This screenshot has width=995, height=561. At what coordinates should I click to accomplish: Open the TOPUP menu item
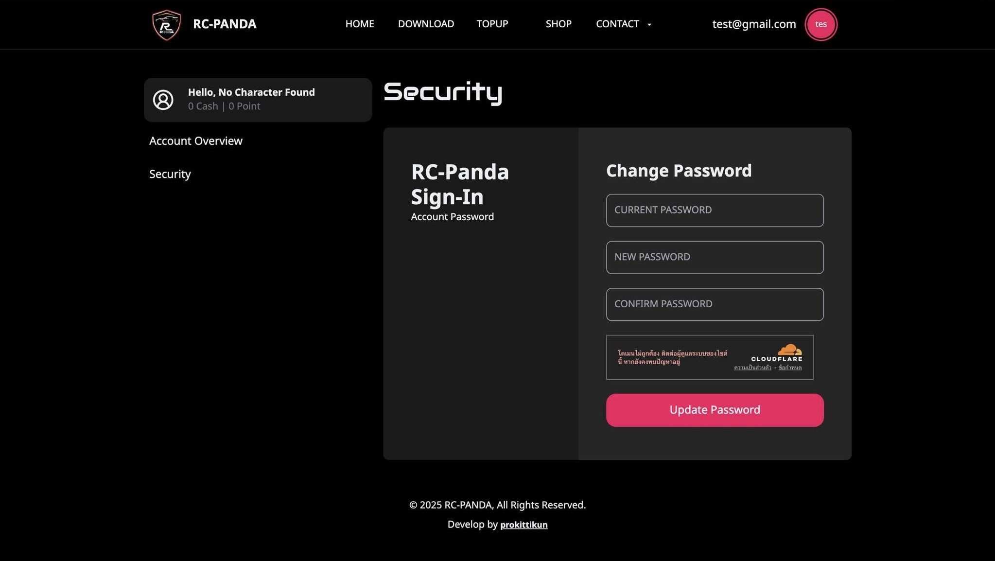[x=492, y=24]
